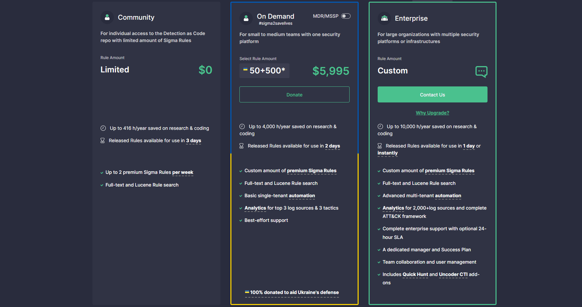Click clock icon beside 10,000 h/year saved
The image size is (582, 307).
point(380,126)
